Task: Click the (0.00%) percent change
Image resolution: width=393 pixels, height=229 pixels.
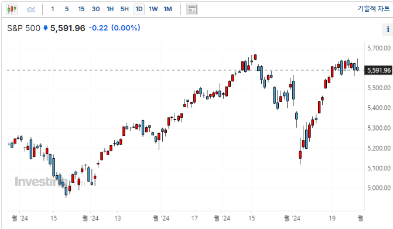Action: point(125,28)
